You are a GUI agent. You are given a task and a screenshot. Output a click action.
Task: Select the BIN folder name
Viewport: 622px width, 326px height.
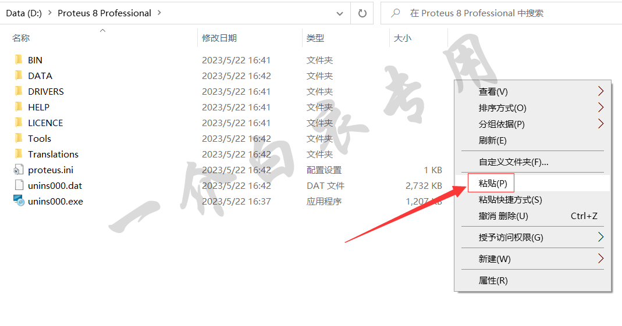click(x=35, y=60)
